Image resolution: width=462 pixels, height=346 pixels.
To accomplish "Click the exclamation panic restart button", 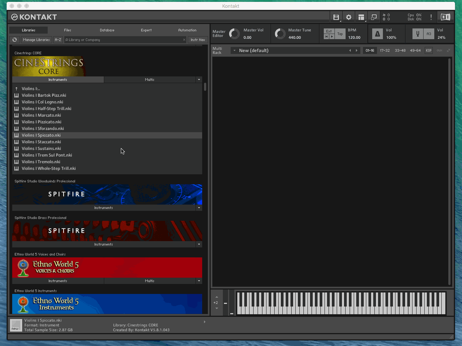I will click(x=431, y=17).
